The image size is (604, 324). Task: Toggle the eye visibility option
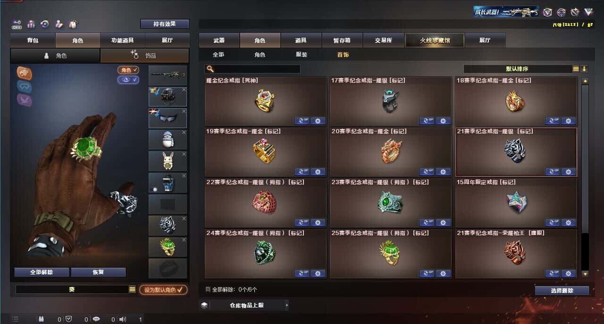click(x=128, y=80)
